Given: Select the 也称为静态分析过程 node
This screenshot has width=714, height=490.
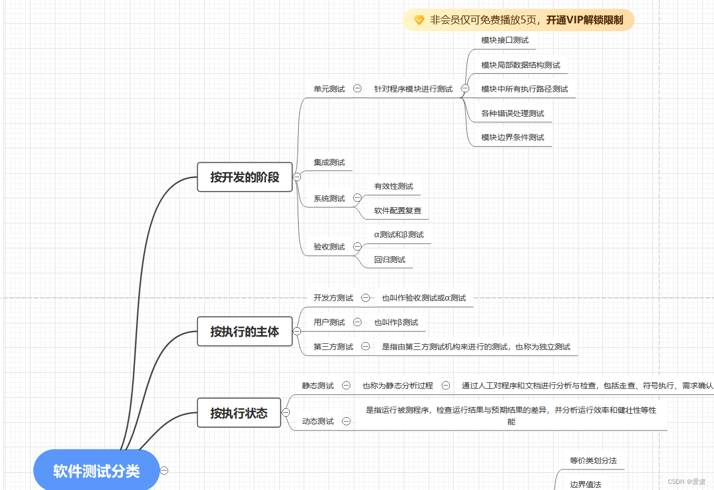Looking at the screenshot, I should 398,386.
